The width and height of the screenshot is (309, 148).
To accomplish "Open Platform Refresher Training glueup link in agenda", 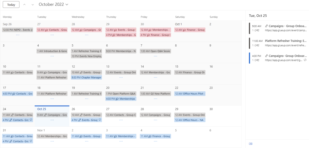I will (x=286, y=45).
